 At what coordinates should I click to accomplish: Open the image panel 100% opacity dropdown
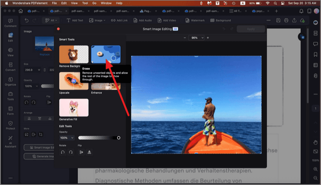[x=31, y=86]
